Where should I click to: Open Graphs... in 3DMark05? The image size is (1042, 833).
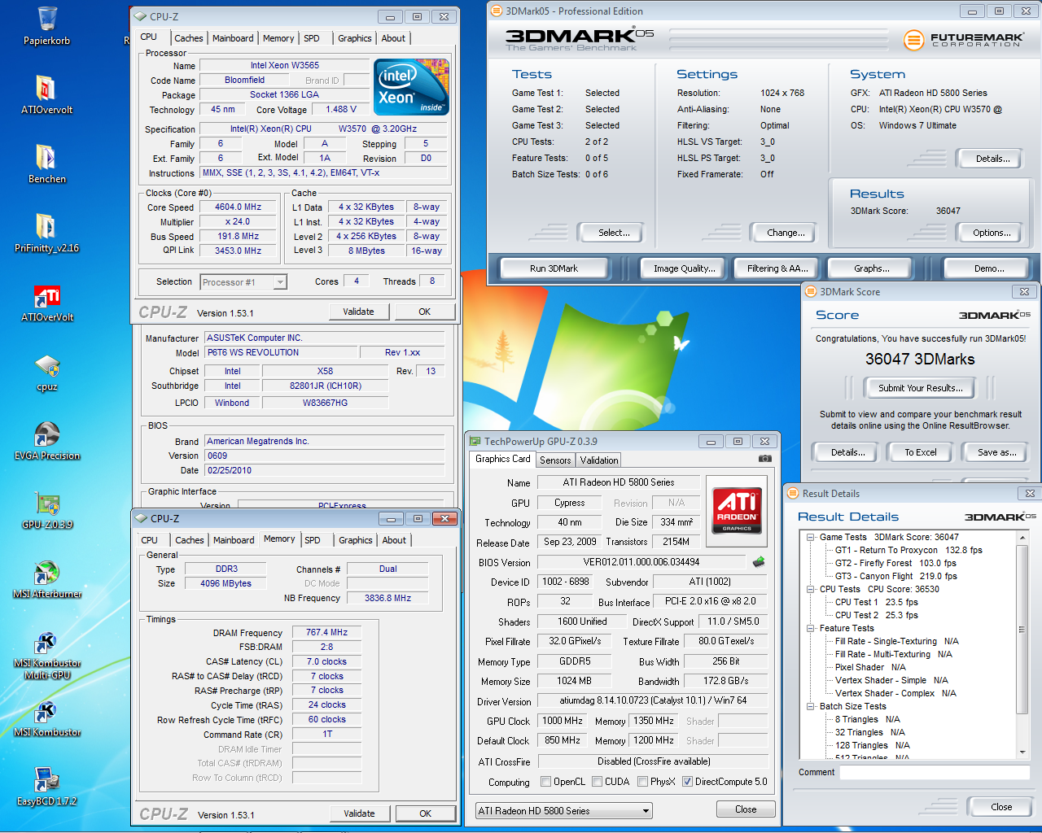pyautogui.click(x=872, y=268)
